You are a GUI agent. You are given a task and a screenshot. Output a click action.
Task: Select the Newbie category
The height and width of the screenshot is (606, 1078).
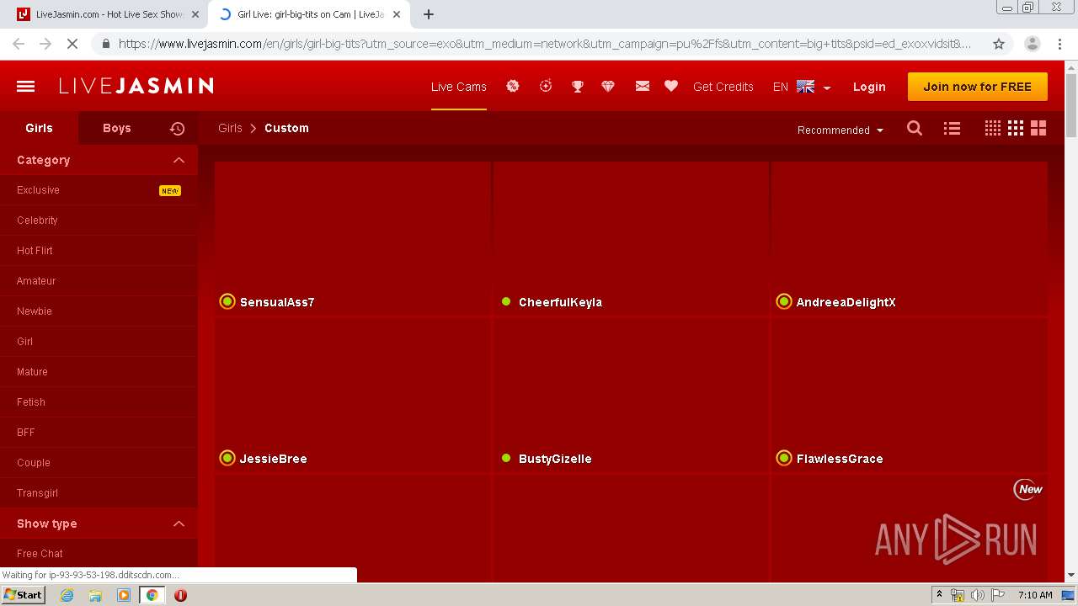coord(99,311)
